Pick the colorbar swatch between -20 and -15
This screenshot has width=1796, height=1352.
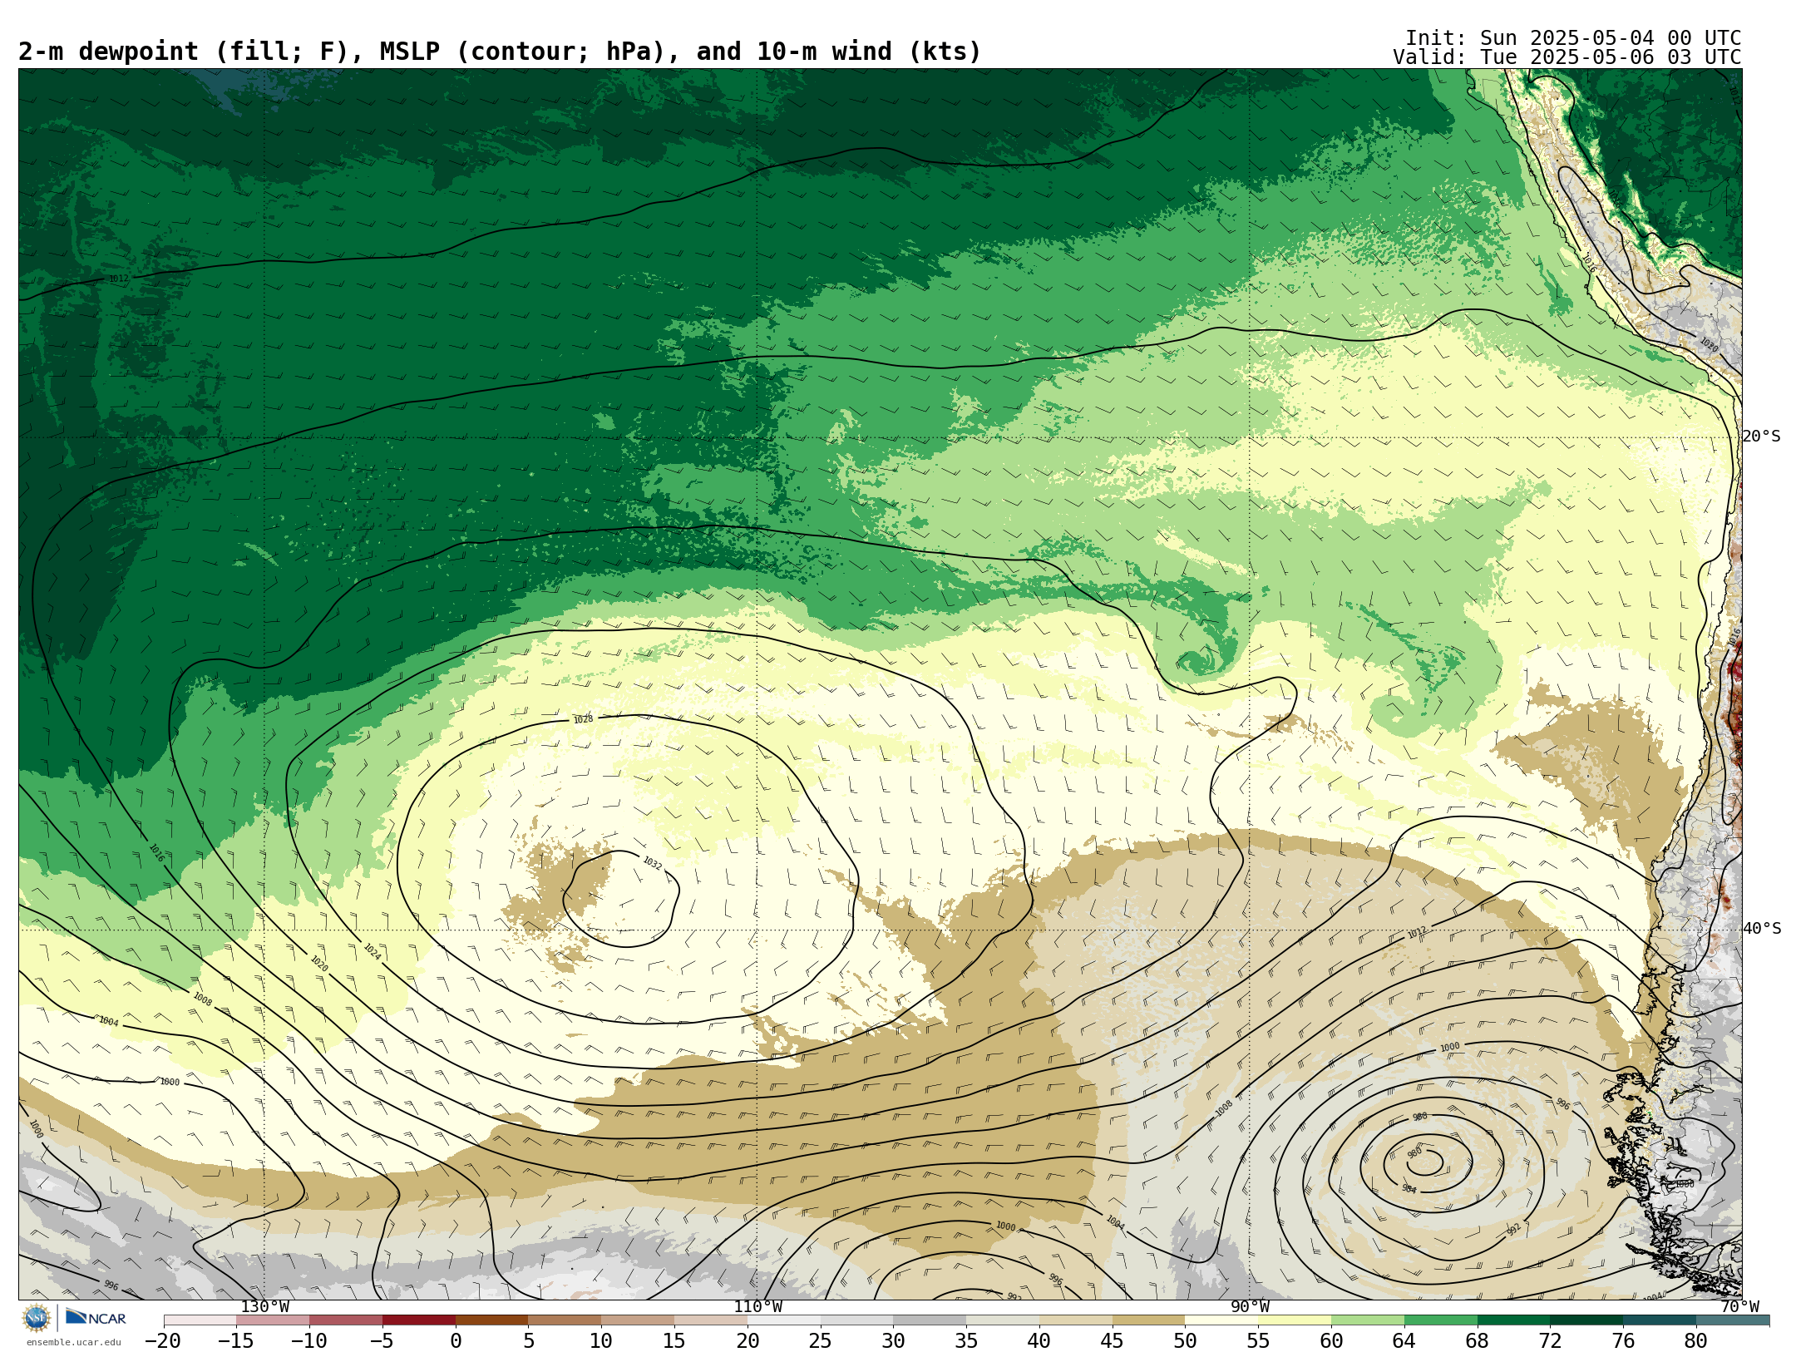coord(200,1320)
